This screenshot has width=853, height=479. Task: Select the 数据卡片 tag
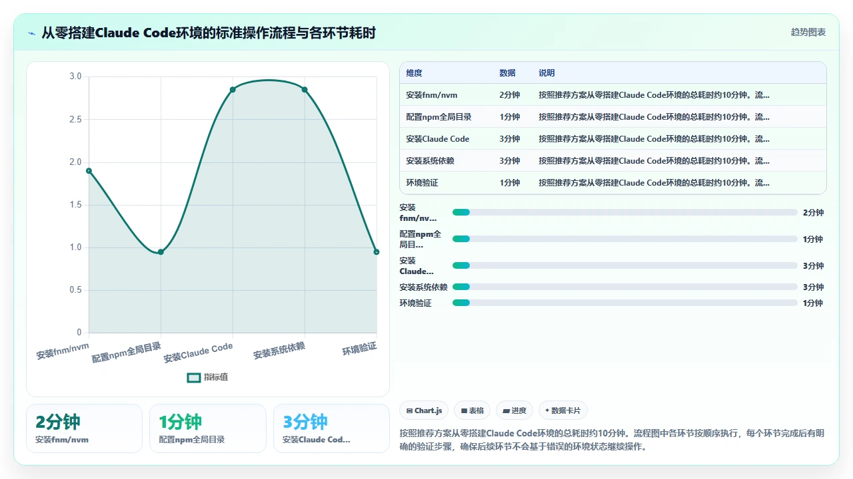(563, 410)
